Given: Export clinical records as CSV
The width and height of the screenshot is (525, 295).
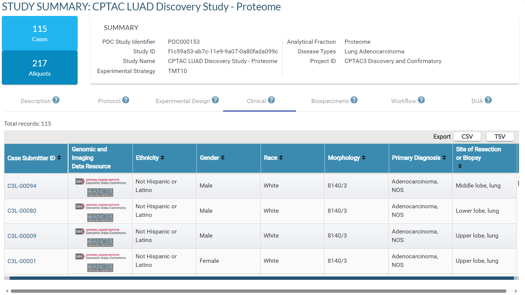Looking at the screenshot, I should pos(467,136).
